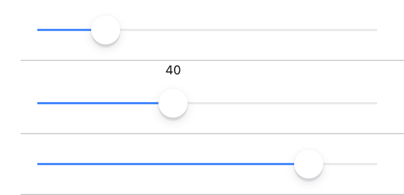The height and width of the screenshot is (195, 404).
Task: Click divider line below the bottom slider
Action: tap(213, 194)
